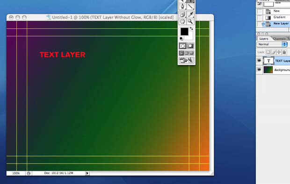Jump to ImageReady from the toolbar
Viewport: 290px width, 184px height.
coord(187,60)
